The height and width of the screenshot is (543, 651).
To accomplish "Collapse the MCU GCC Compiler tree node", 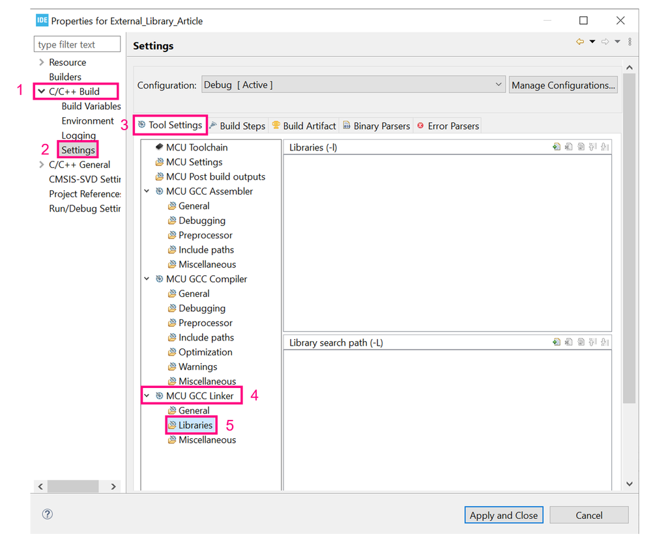I will click(147, 279).
